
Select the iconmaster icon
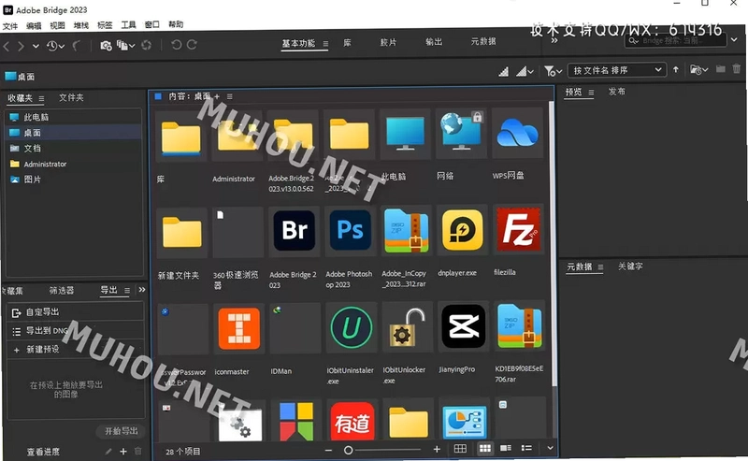pos(239,328)
